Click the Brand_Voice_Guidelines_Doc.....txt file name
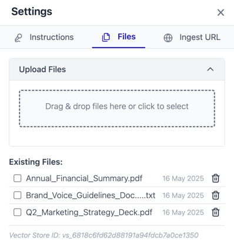Screen dimensions: 234x251 point(91,195)
